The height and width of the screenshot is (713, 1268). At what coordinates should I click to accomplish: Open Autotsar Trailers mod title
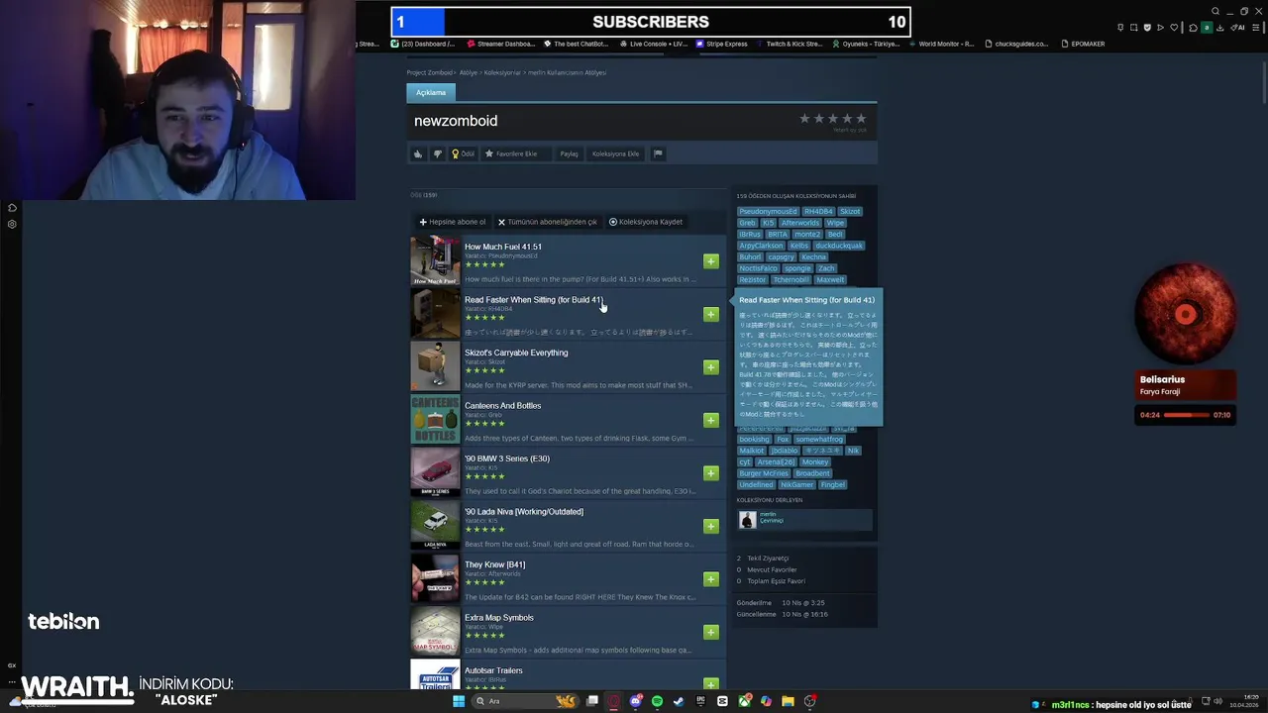[x=493, y=670]
